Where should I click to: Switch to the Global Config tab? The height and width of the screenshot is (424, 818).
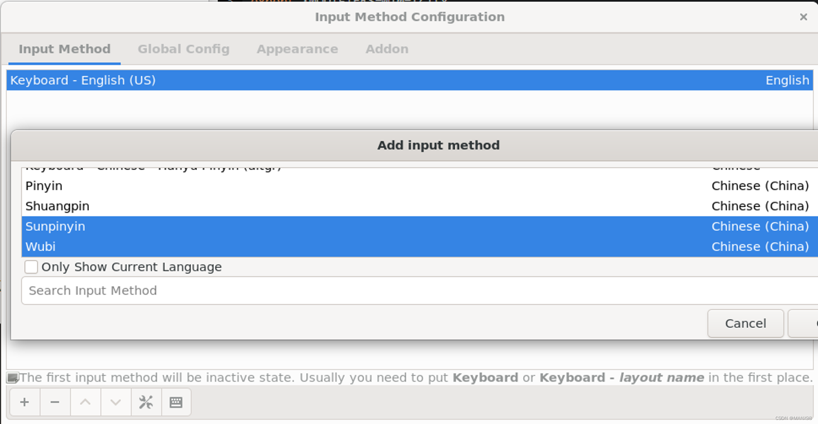183,49
